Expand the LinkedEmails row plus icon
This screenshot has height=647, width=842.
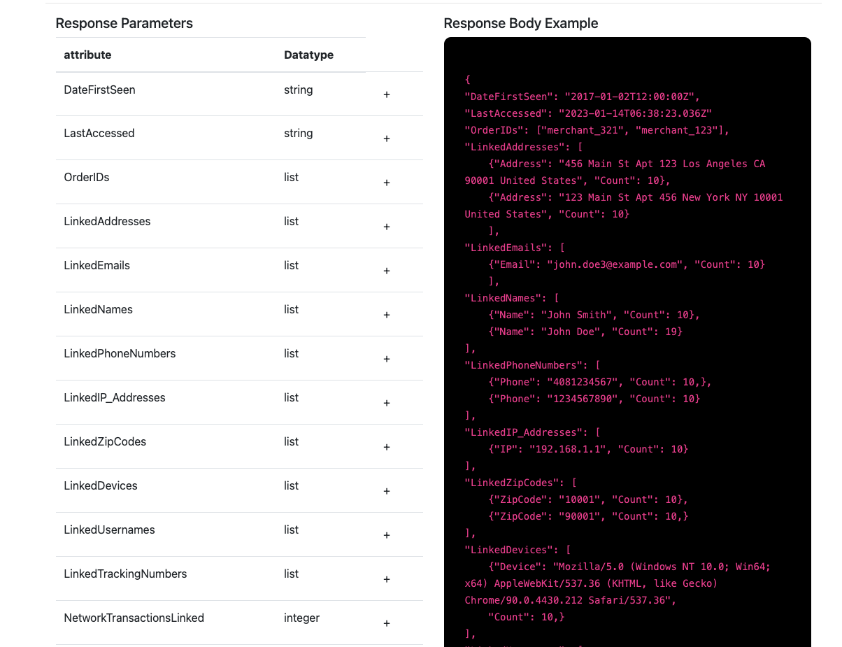coord(387,271)
